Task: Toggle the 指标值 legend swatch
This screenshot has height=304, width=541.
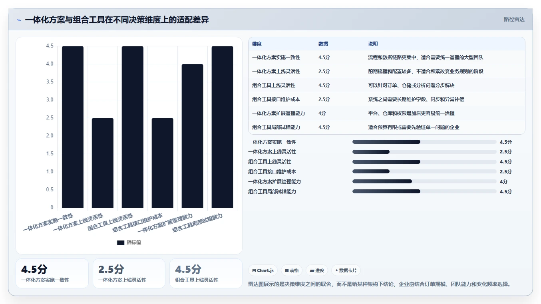Action: 121,242
